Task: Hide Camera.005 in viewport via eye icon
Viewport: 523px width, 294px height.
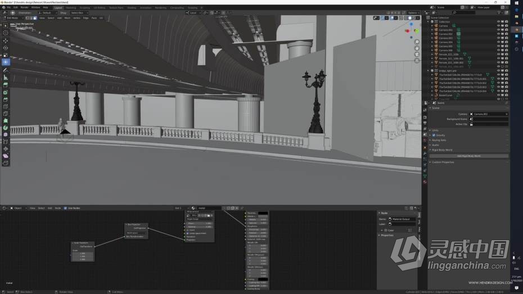Action: tap(498, 46)
